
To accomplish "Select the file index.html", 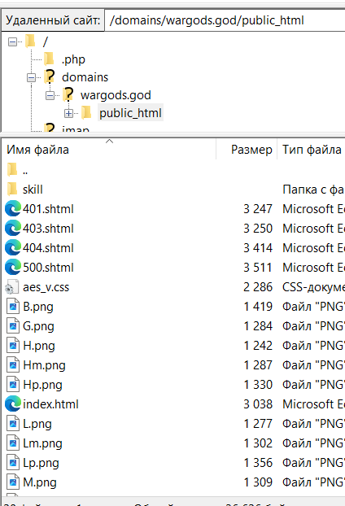I will pyautogui.click(x=50, y=404).
